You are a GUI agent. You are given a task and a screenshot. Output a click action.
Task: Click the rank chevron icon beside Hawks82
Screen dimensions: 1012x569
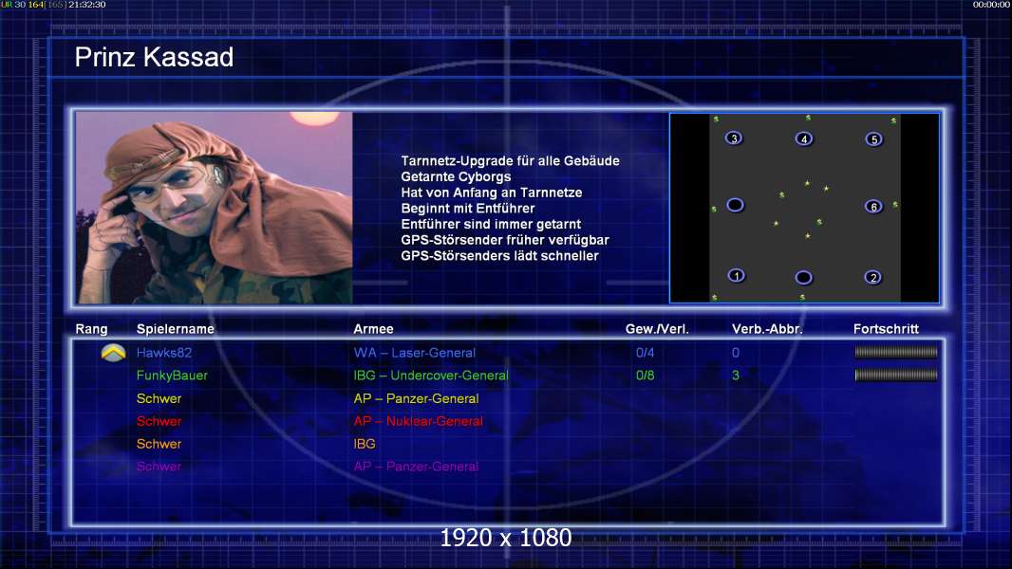pos(113,353)
